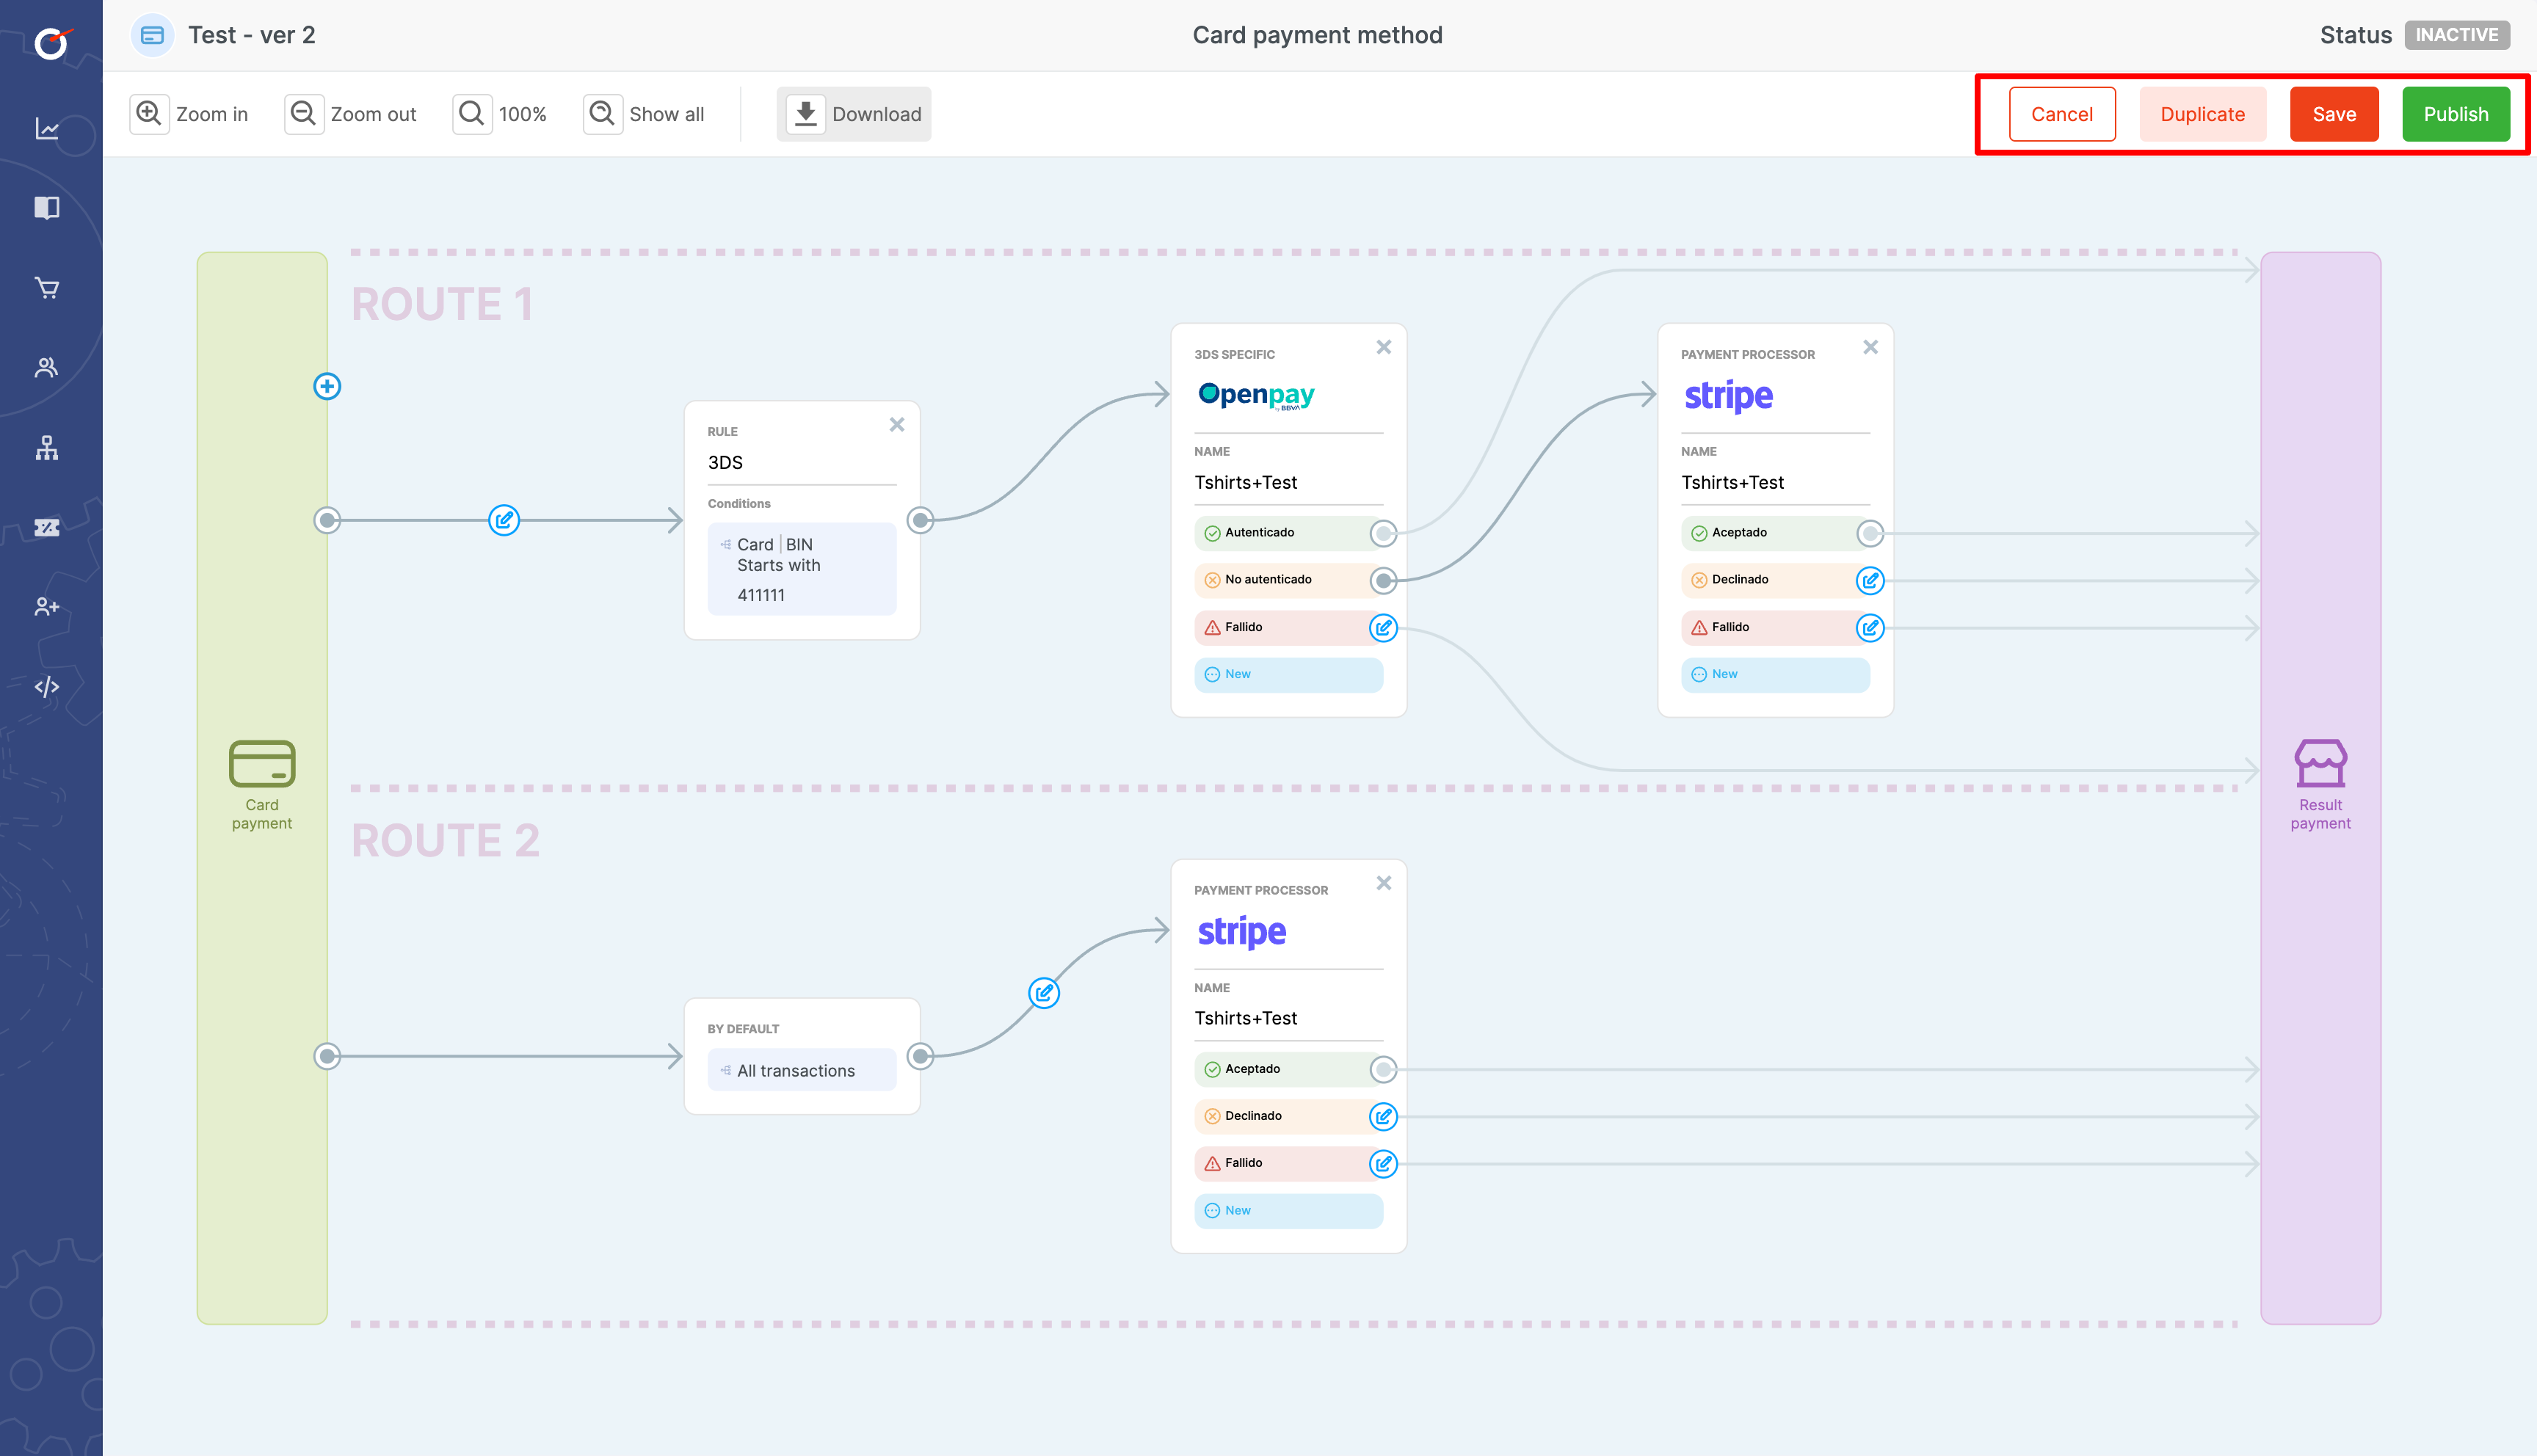Select the Show all zoom option
This screenshot has width=2537, height=1456.
point(647,112)
